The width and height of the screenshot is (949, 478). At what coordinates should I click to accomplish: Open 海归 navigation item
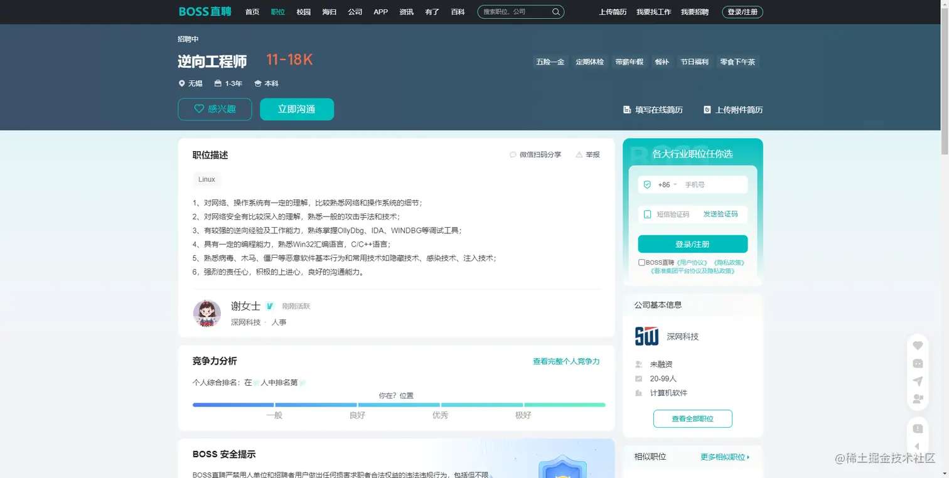point(330,12)
